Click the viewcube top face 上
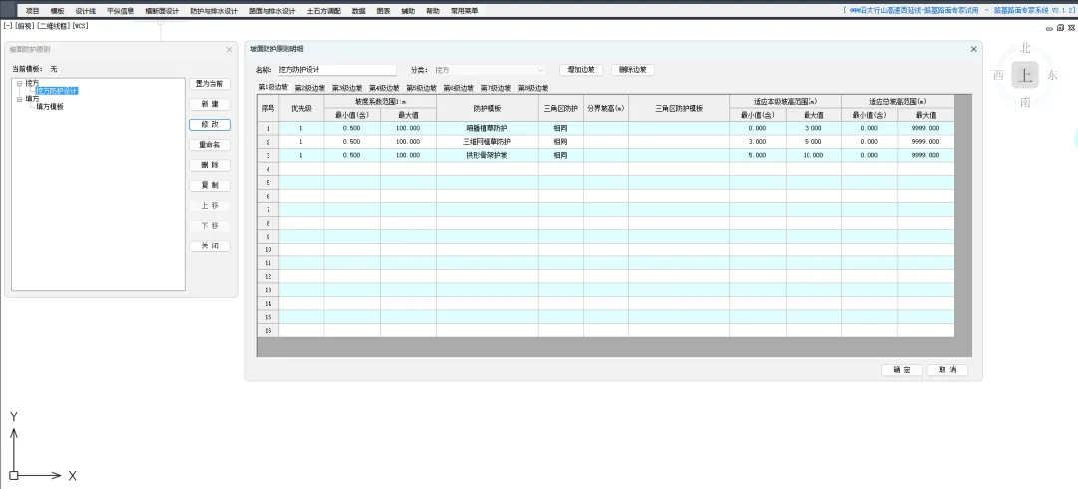 [x=1024, y=75]
